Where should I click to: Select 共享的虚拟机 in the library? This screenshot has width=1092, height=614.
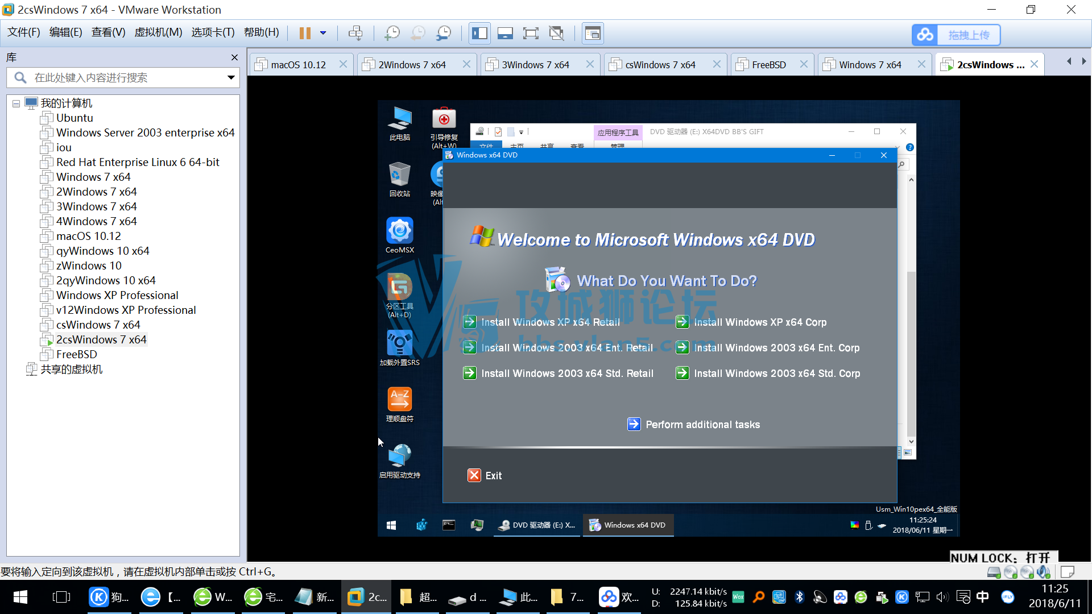point(71,369)
